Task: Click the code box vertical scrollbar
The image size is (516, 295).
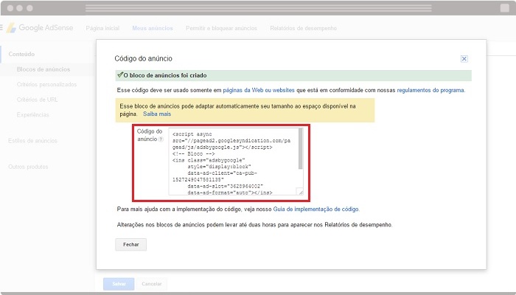Action: (301, 149)
